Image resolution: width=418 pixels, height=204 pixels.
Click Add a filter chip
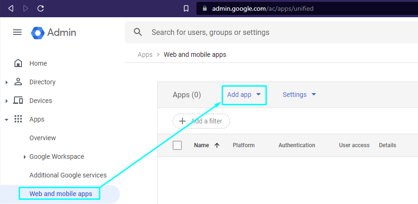tap(201, 121)
